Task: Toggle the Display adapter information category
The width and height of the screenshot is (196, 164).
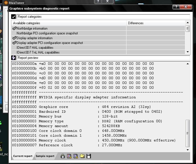Action: point(98,38)
